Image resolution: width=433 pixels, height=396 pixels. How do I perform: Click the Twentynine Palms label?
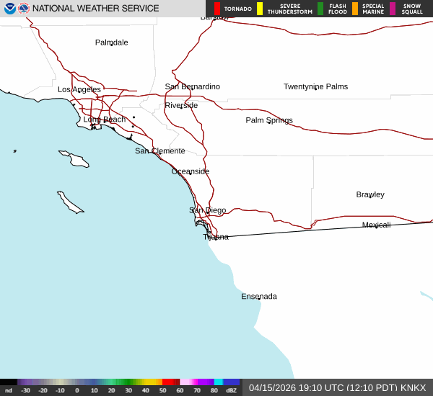click(315, 86)
